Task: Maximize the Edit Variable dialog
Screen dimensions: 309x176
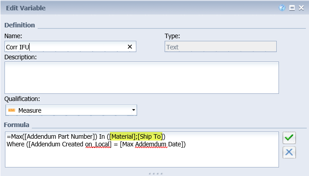Action: [292, 8]
